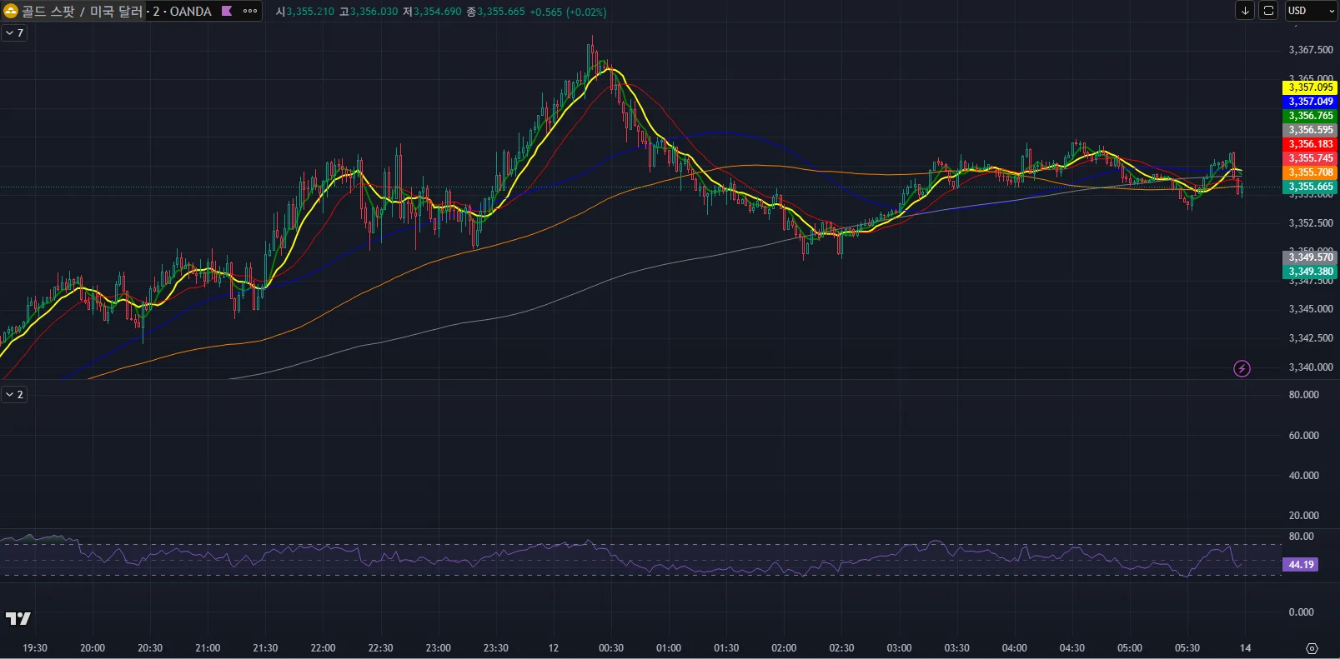
Task: Click the orange 3,355.708 price label
Action: [1309, 172]
